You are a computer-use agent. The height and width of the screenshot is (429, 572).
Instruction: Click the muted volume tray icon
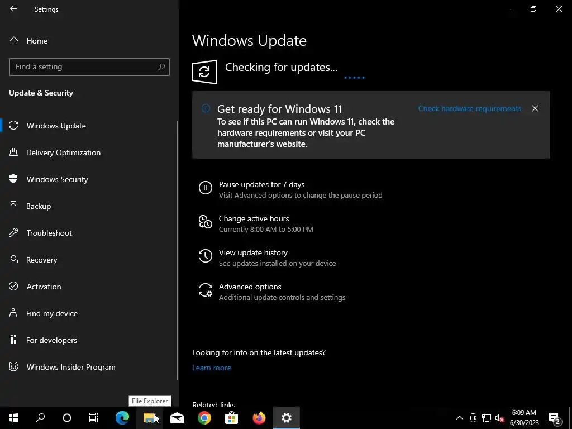499,418
